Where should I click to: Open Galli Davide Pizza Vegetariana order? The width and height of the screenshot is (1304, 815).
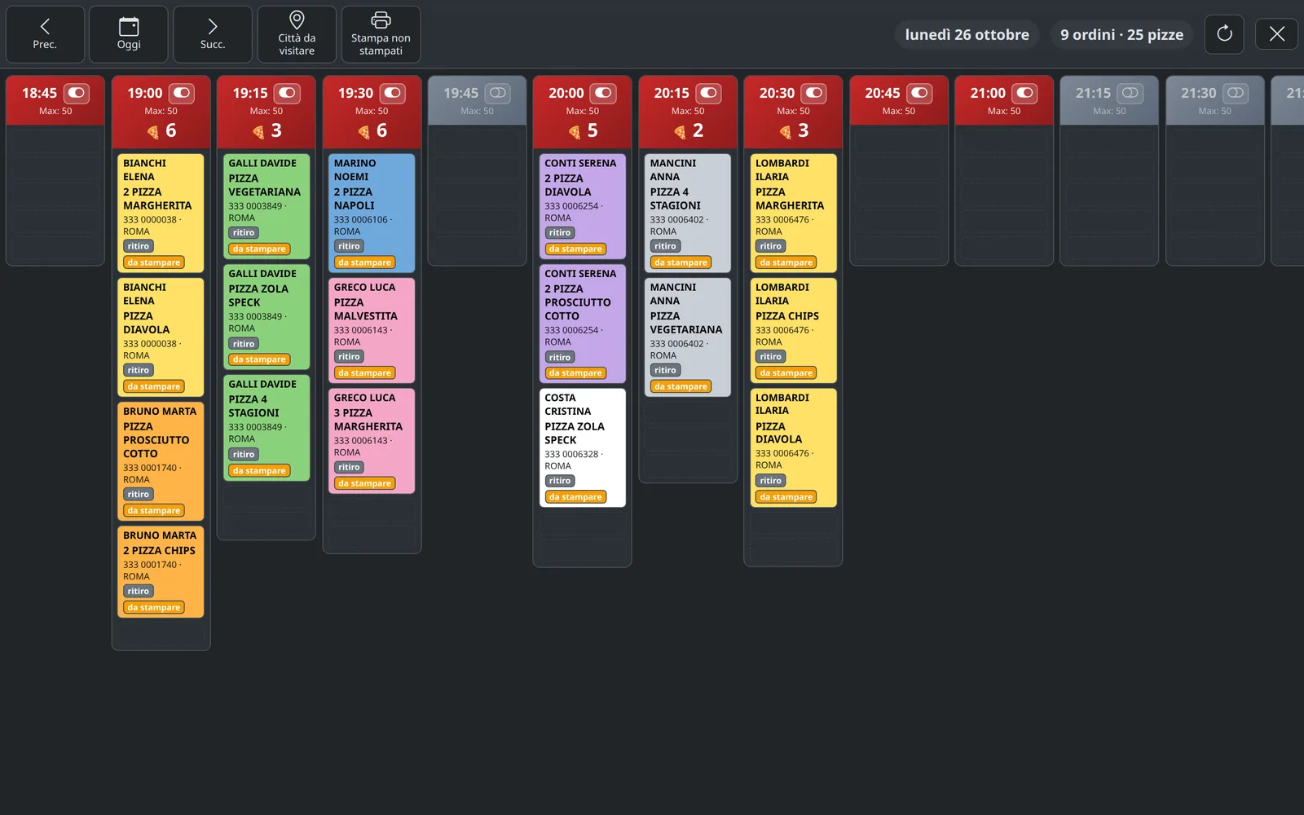(267, 206)
